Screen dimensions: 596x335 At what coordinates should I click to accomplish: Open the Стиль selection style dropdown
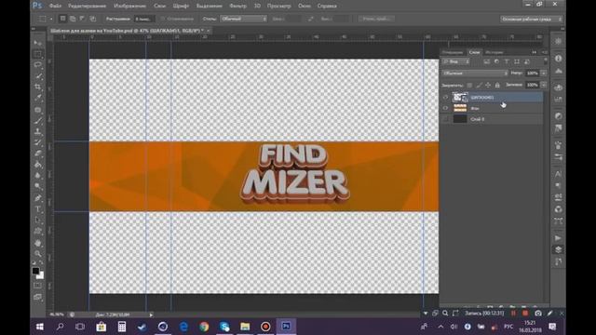(243, 19)
